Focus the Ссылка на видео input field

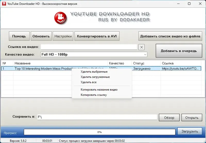pyautogui.click(x=89, y=47)
